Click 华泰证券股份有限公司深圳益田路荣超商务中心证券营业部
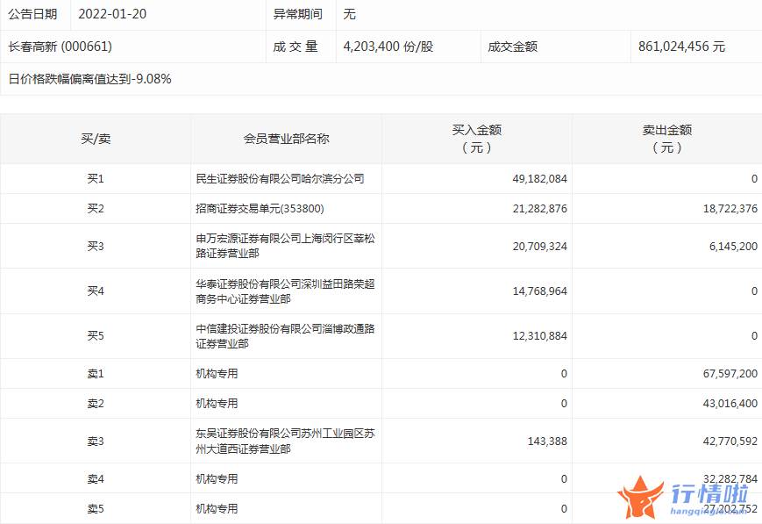 coord(285,291)
